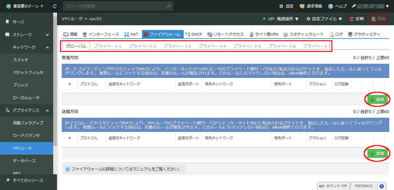This screenshot has height=190, width=394.
Task: Click the 反映 refresh icon
Action: pyautogui.click(x=351, y=19)
